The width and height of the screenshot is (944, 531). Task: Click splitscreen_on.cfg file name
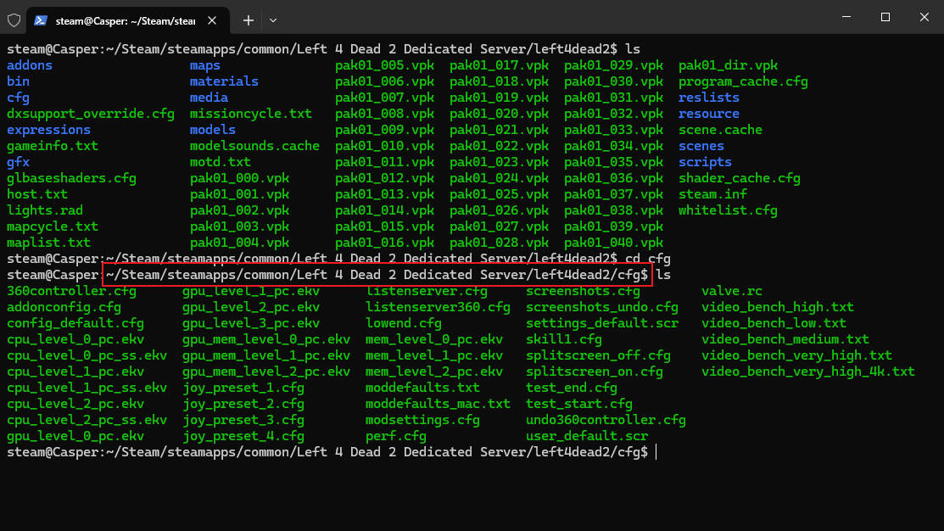[x=595, y=372]
